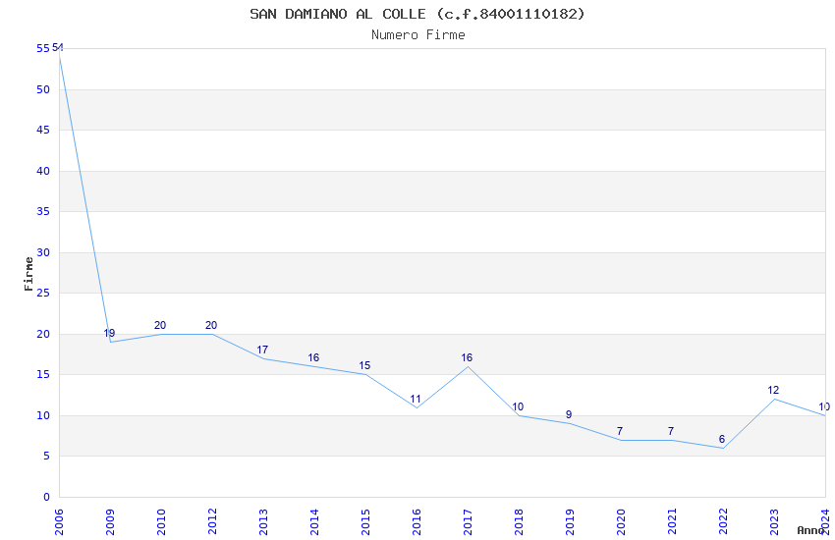Image resolution: width=835 pixels, height=540 pixels.
Task: Click the data point labeled 19
Action: [110, 342]
